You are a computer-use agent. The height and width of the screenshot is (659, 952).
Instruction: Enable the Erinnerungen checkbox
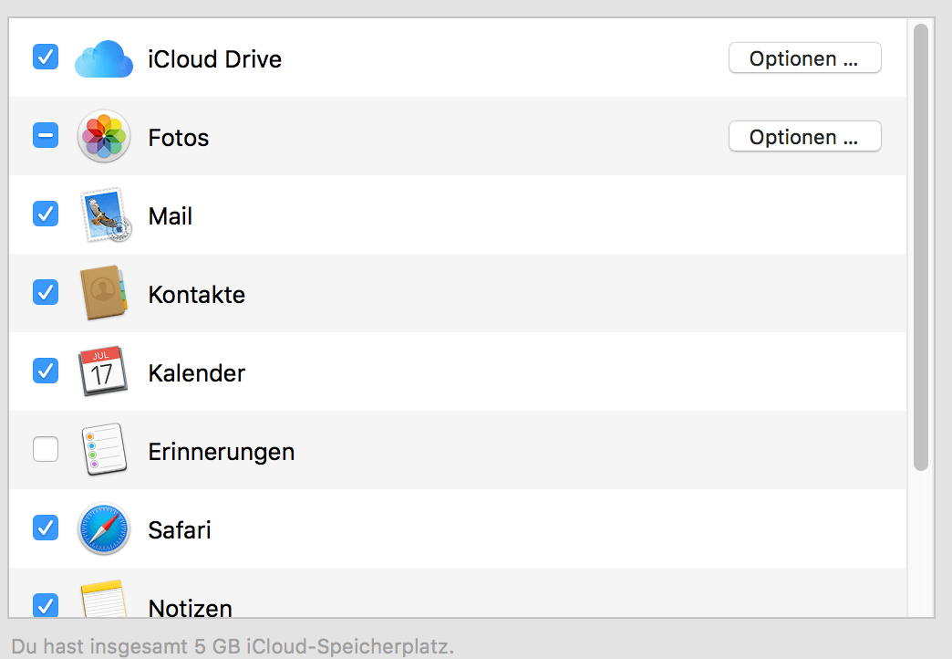[x=46, y=450]
